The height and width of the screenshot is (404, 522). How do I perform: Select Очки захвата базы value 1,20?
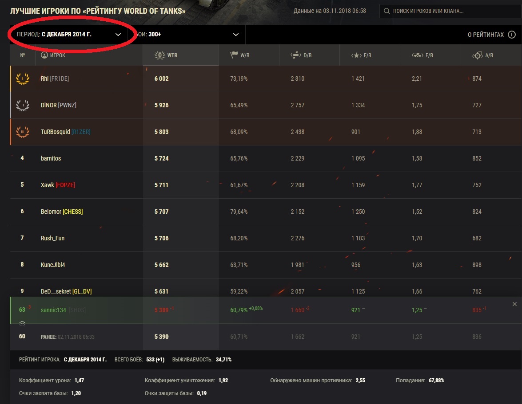(76, 393)
